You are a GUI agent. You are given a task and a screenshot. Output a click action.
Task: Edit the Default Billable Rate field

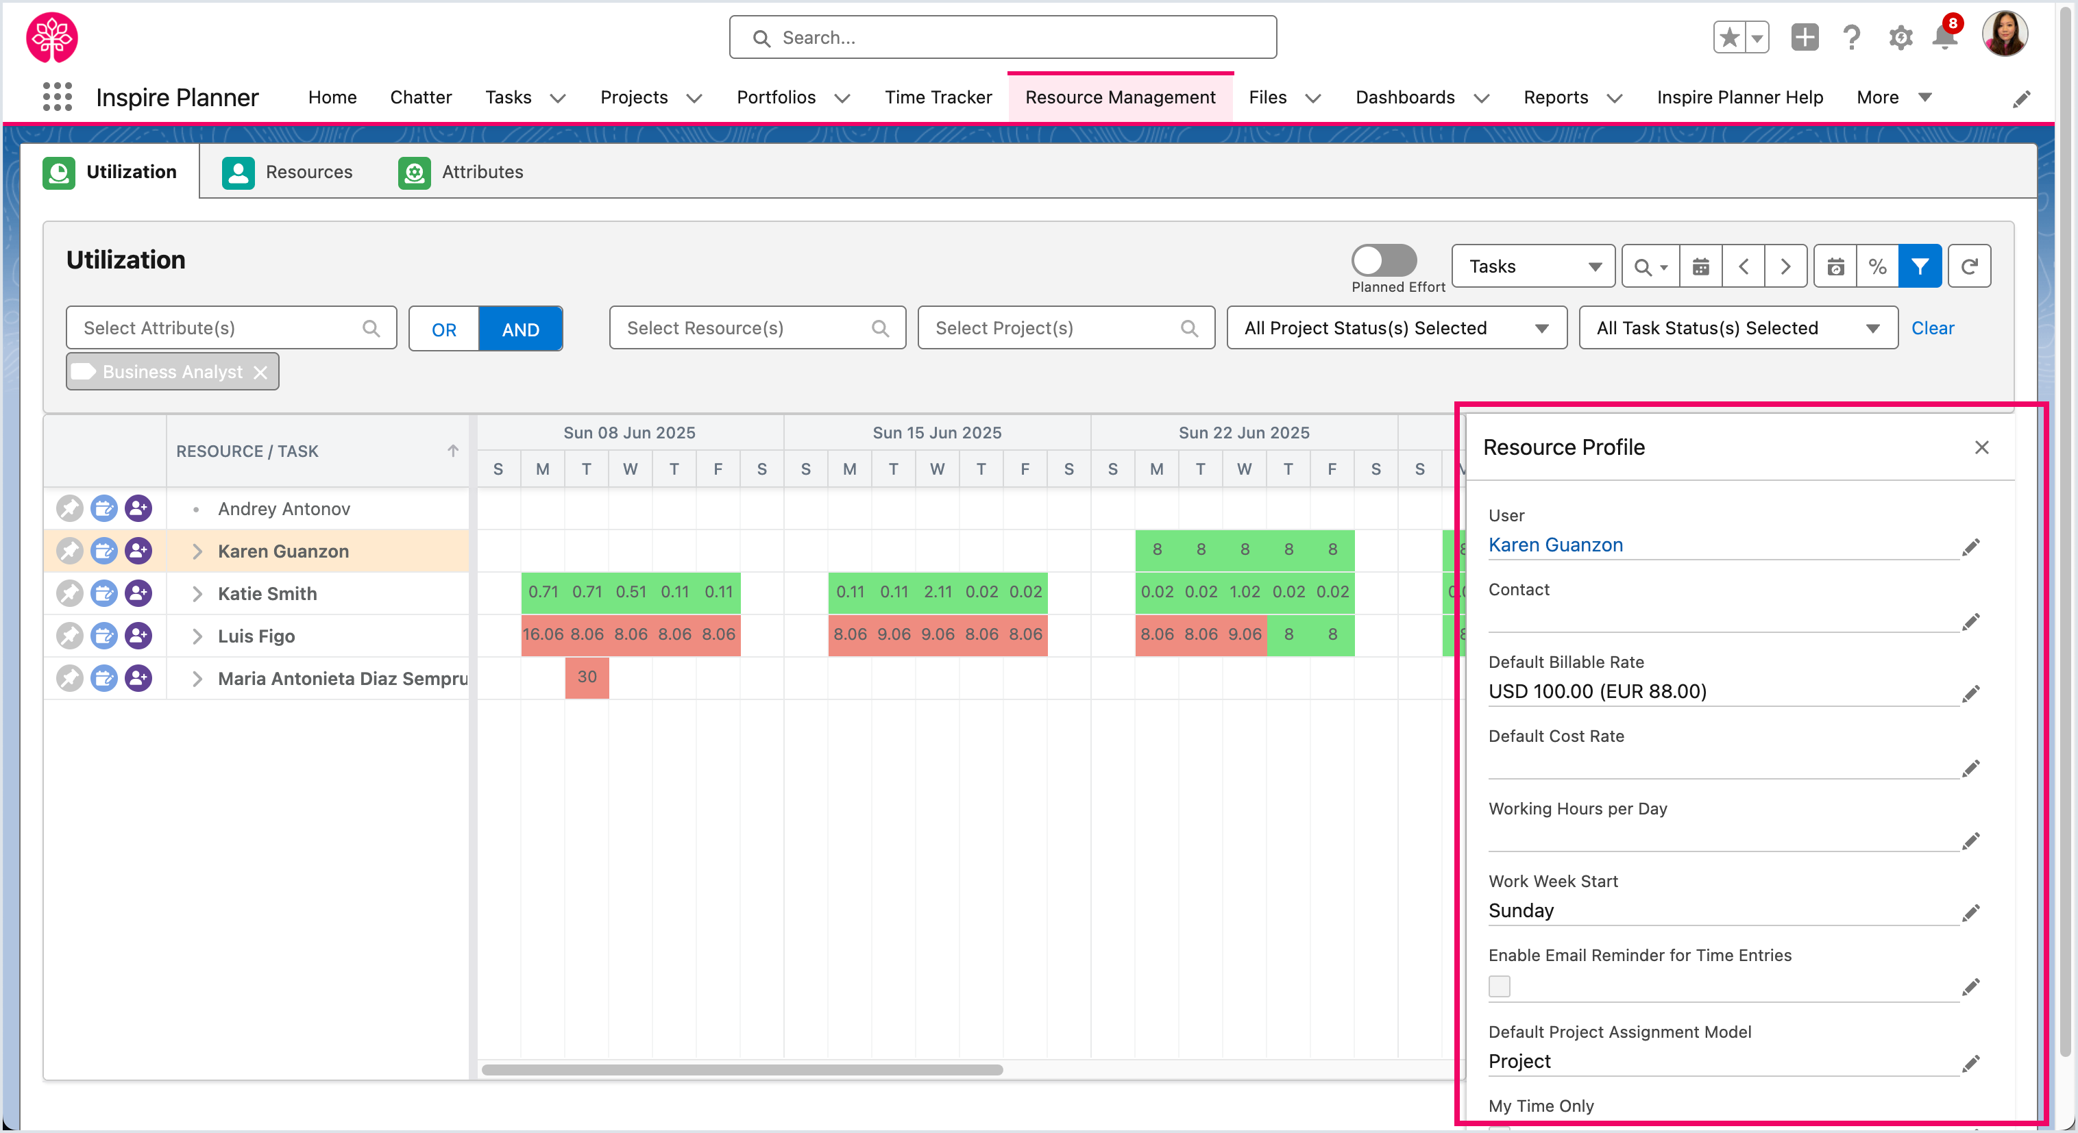(1970, 693)
